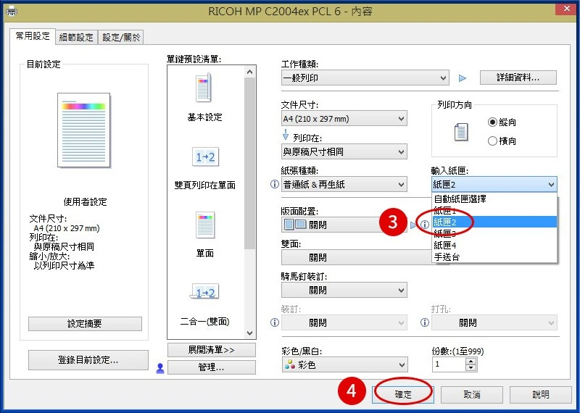Open the 騎馬釘裝訂 dropdown
580x413 pixels.
click(x=344, y=291)
